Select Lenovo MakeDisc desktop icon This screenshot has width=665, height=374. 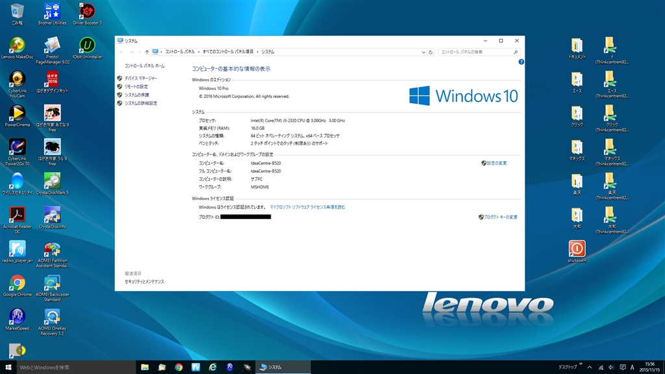point(18,48)
